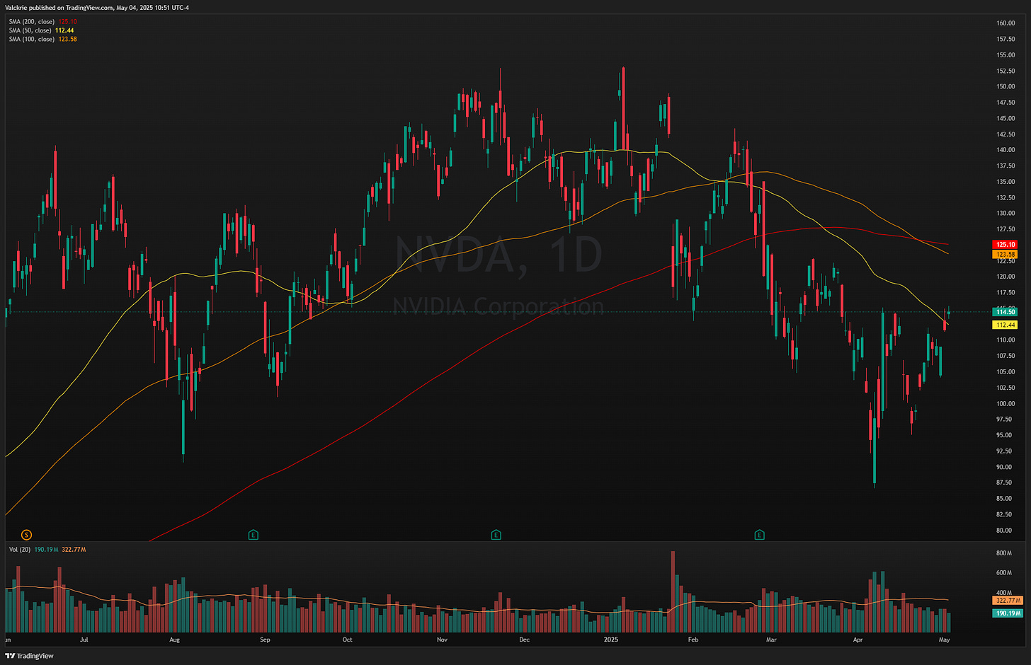Click the Nov label on time axis
This screenshot has width=1031, height=665.
click(x=442, y=640)
